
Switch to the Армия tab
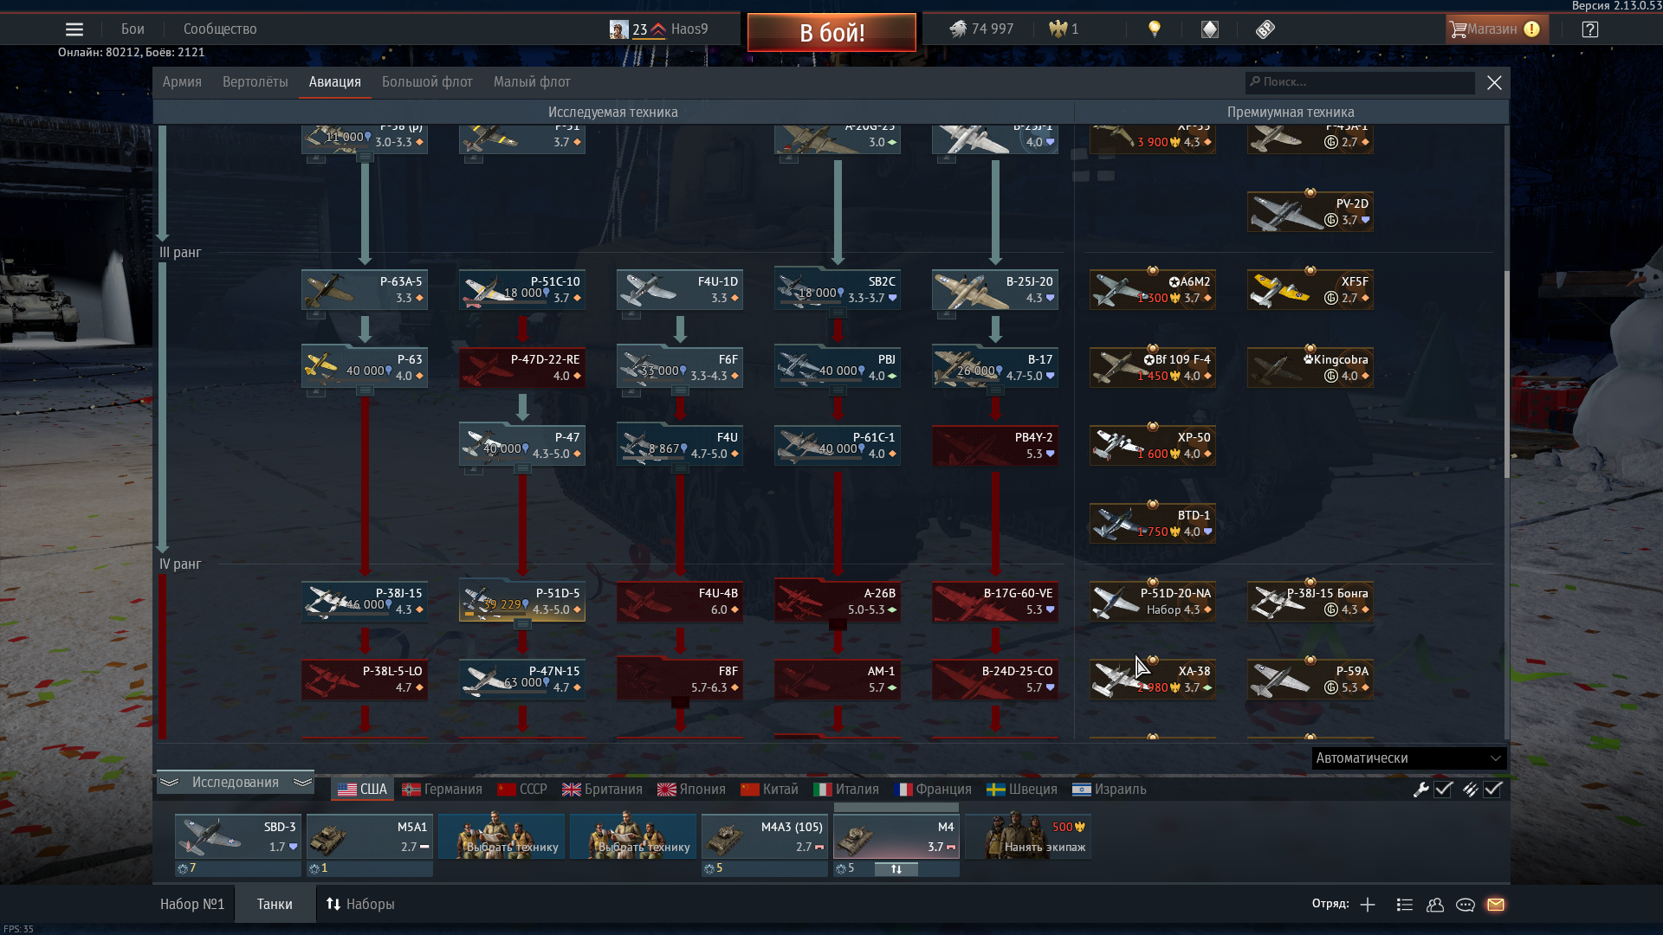[182, 82]
